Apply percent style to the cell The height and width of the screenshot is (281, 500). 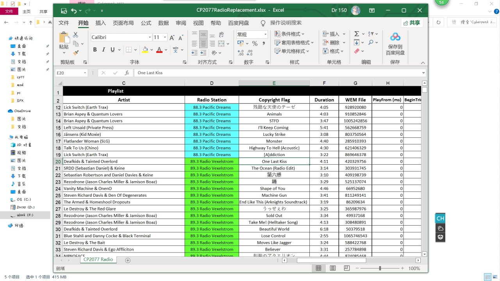(255, 44)
